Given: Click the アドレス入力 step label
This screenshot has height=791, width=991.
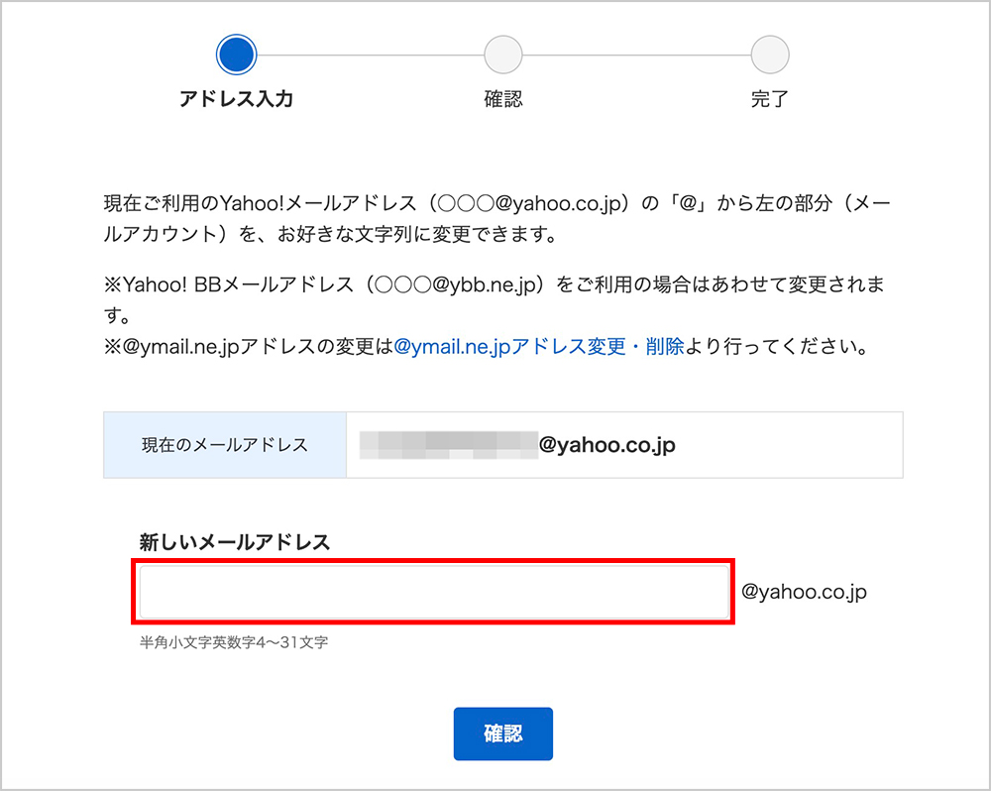Looking at the screenshot, I should coord(237,99).
